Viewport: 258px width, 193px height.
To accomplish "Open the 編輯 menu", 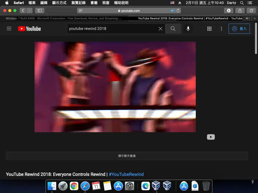I will coord(44,3).
